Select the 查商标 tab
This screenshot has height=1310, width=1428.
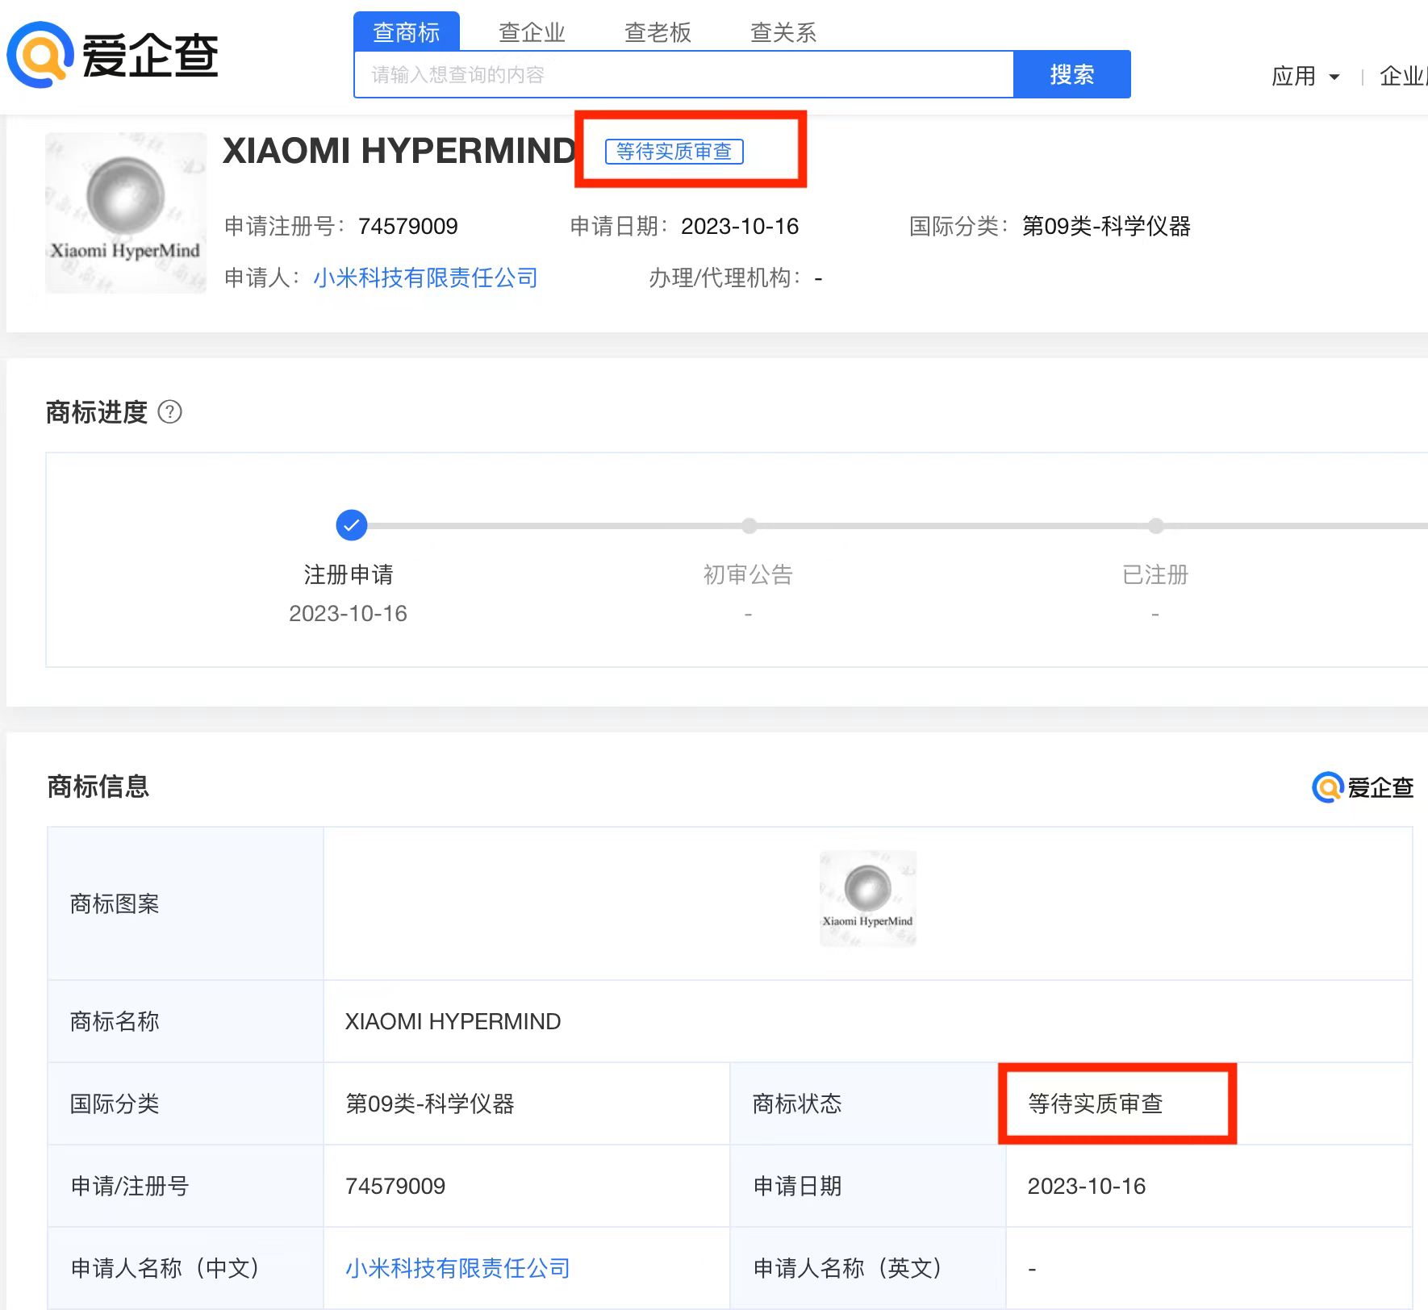pos(407,31)
